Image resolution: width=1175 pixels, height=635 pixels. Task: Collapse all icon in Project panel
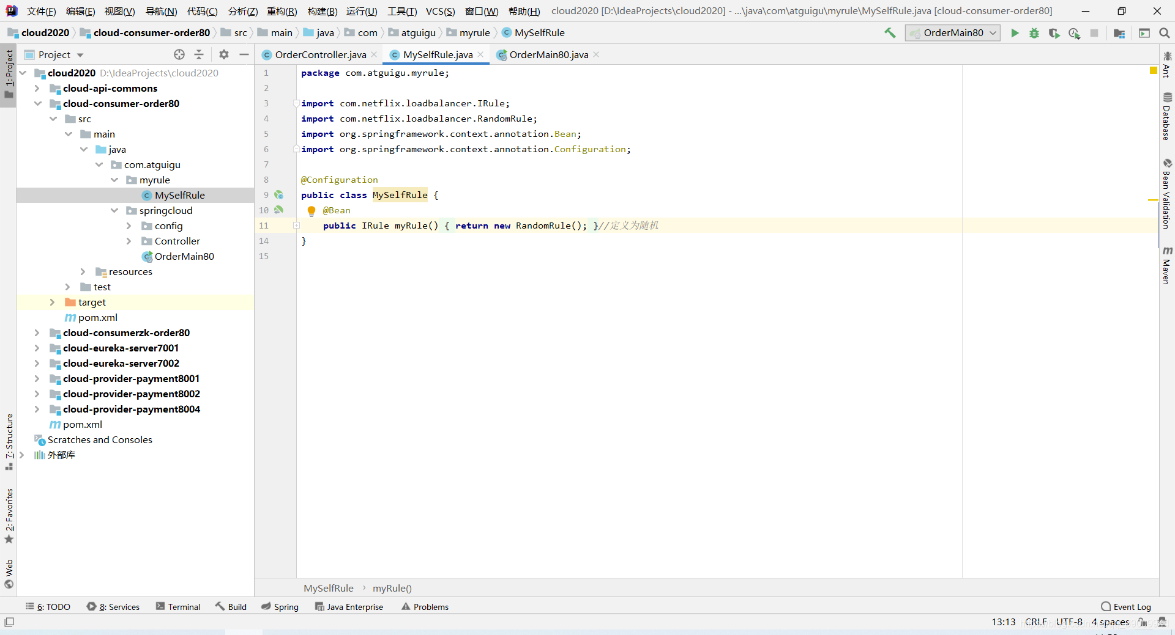(x=199, y=54)
